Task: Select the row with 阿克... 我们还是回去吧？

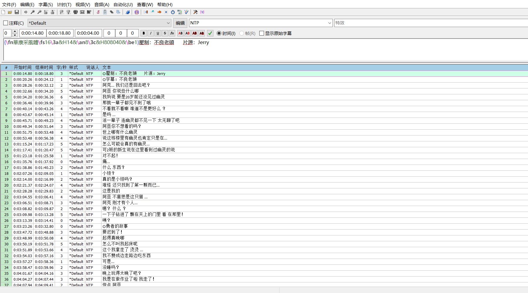Action: pyautogui.click(x=264, y=85)
